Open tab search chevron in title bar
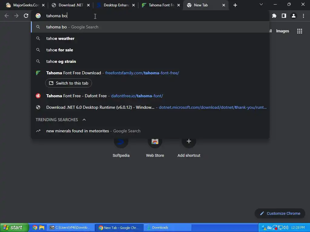The width and height of the screenshot is (310, 232). point(261,4)
